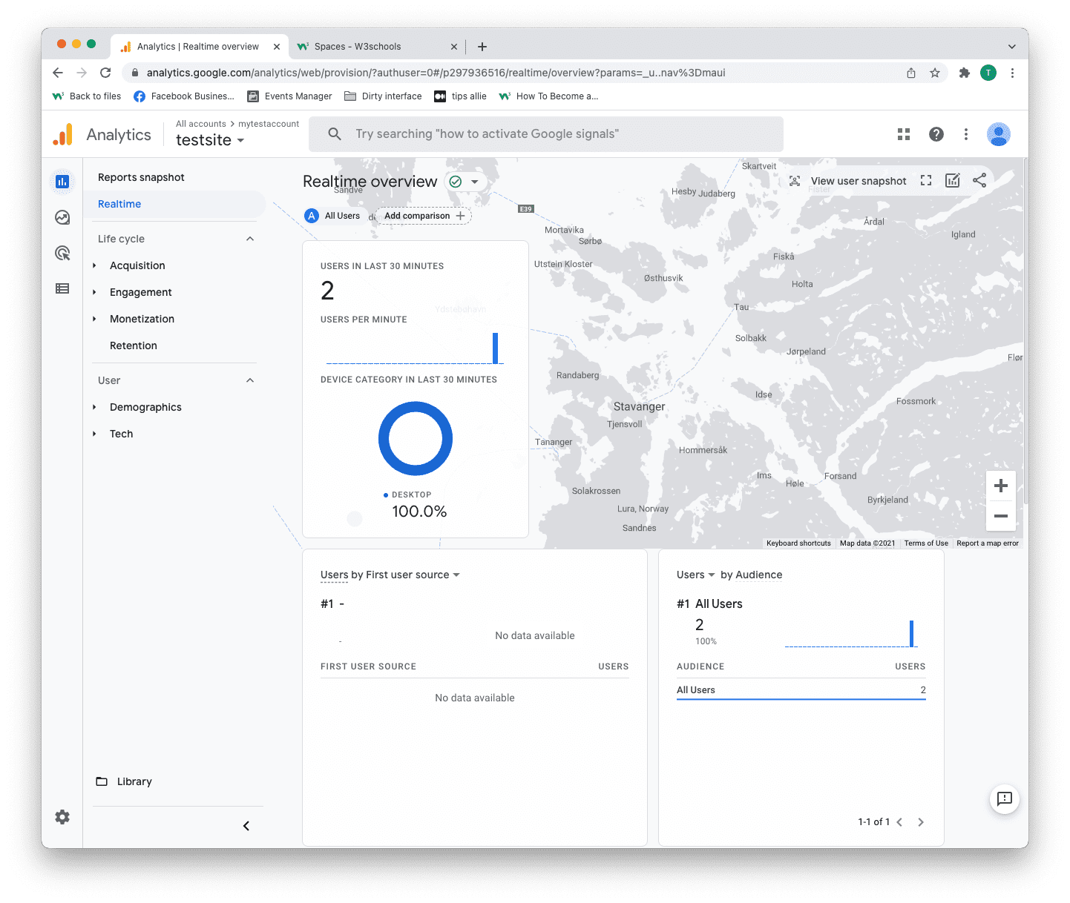Viewport: 1070px width, 903px height.
Task: Zoom in on the map
Action: [x=1001, y=486]
